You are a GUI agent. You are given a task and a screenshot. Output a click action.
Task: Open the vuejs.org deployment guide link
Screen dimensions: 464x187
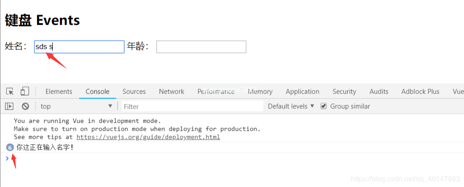coord(148,137)
